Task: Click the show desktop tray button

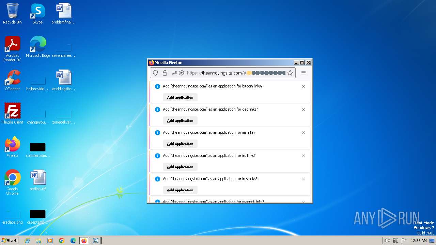Action: coord(432,241)
